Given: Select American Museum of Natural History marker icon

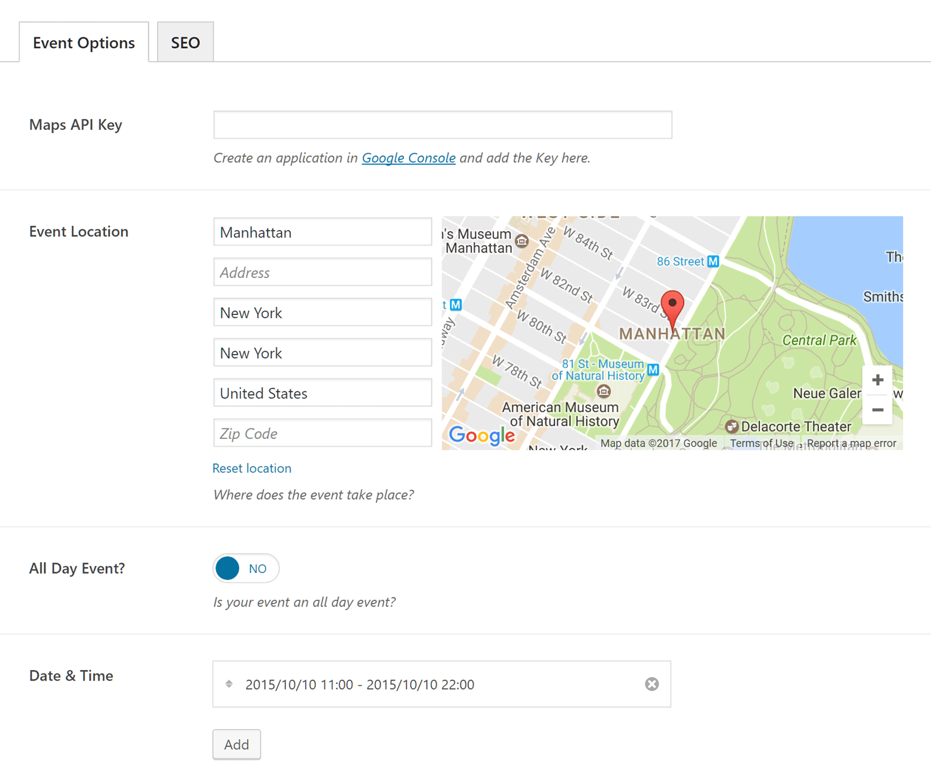Looking at the screenshot, I should [x=604, y=391].
